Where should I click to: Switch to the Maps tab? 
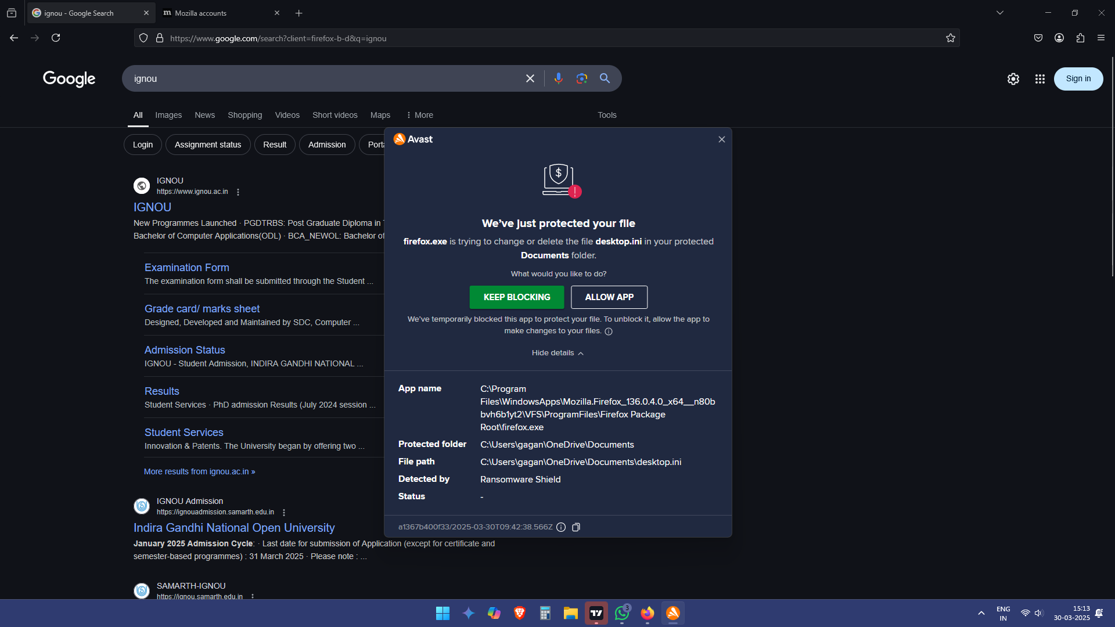(380, 115)
